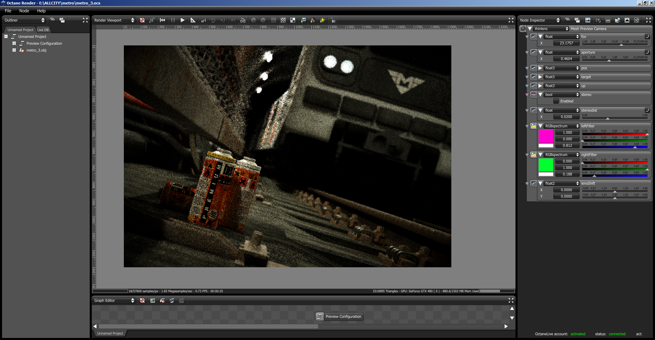Open the Render Viewport panel type dropdown
655x340 pixels.
click(x=114, y=20)
